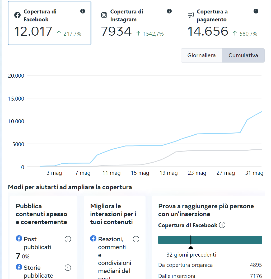Select the Copertura di Instagram metric card
This screenshot has width=271, height=279.
click(136, 23)
